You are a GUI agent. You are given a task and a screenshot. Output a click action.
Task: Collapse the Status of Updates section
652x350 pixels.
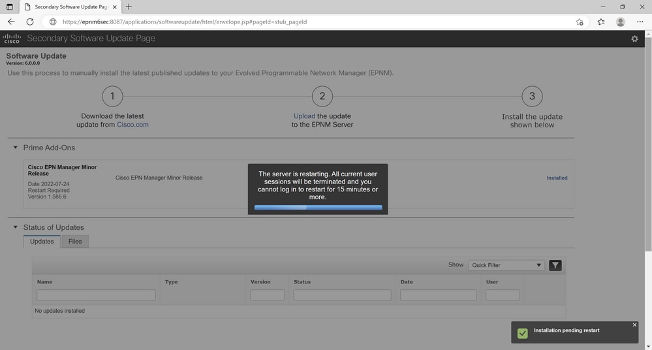point(16,227)
